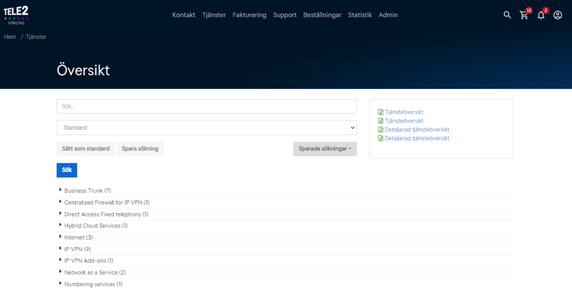The height and width of the screenshot is (290, 572).
Task: Go to Hem in the breadcrumb
Action: pyautogui.click(x=10, y=37)
